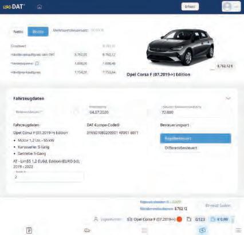This screenshot has height=235, width=244.
Task: Open the clipboard icon in bottom navigation
Action: (29, 230)
